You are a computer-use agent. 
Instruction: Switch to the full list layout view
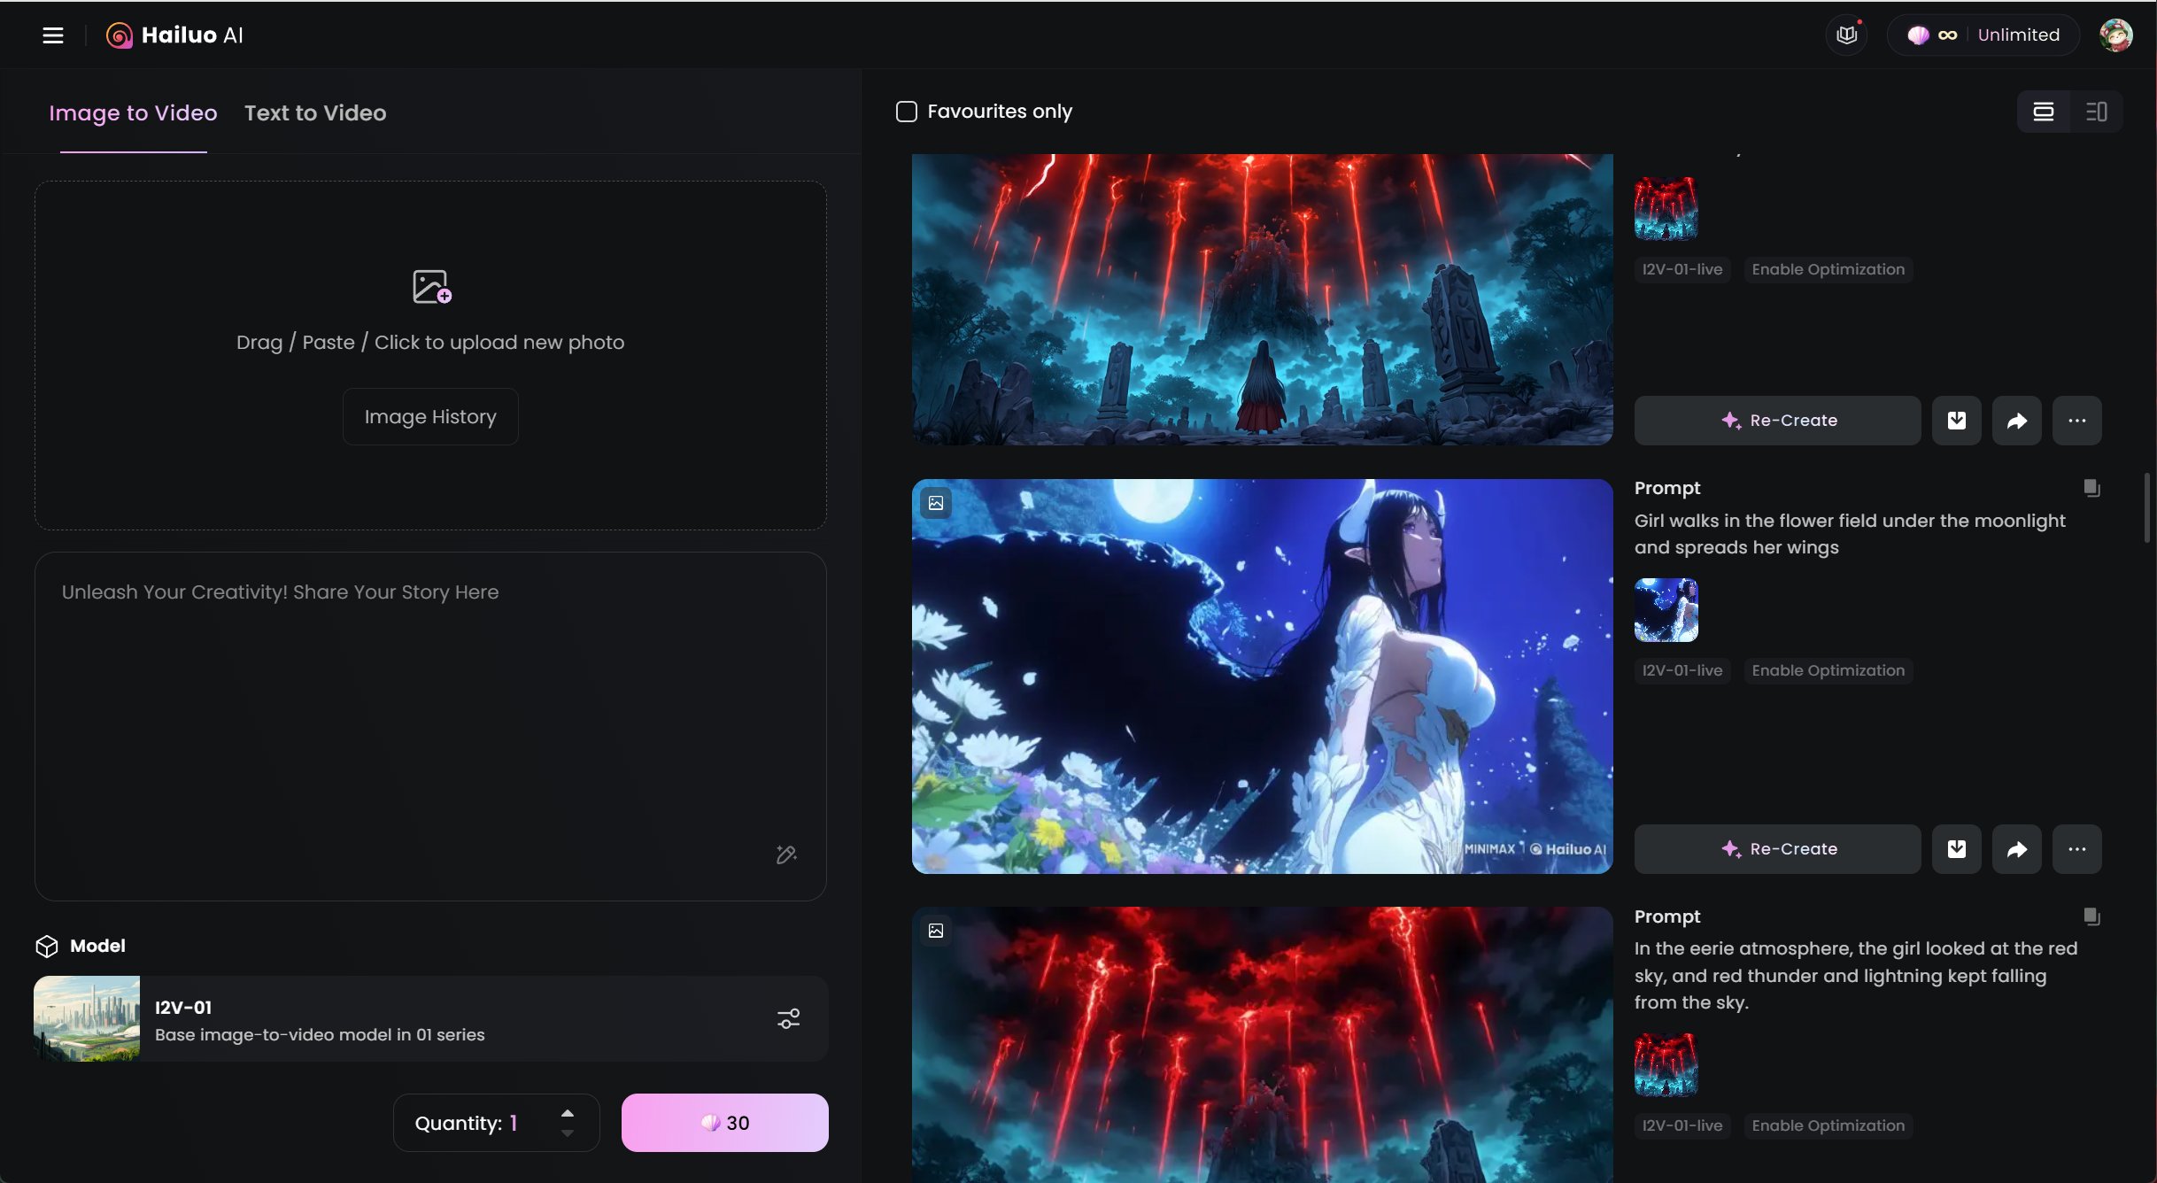pos(2043,112)
